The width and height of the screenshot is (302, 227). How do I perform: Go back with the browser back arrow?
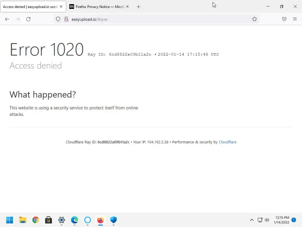coord(7,19)
